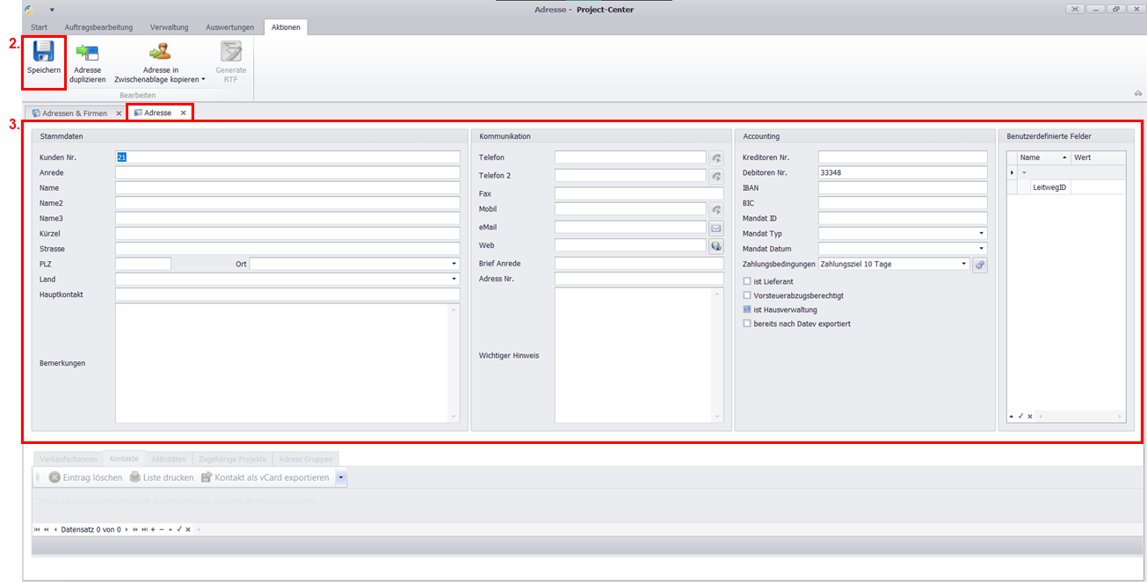Click the Liste drucken button
Viewport: 1147px width, 582px height.
[x=161, y=477]
